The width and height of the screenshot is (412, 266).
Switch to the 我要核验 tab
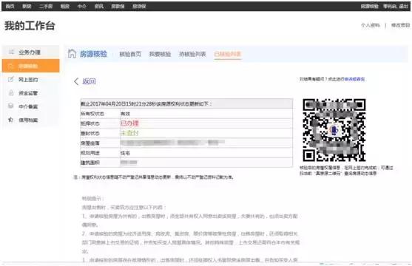[x=160, y=54]
